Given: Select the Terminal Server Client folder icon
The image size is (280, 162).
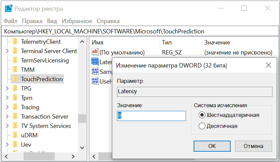Looking at the screenshot, I should 15,51.
